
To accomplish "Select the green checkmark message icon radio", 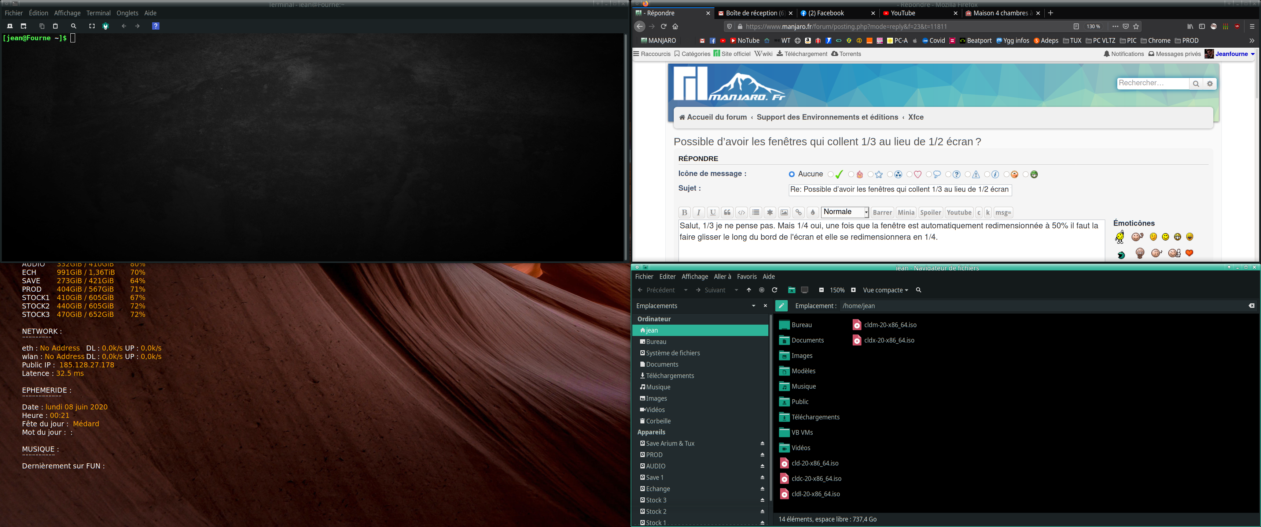I will [x=831, y=175].
